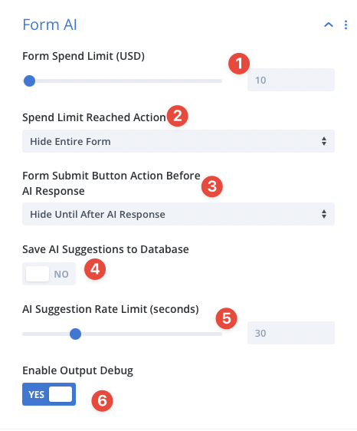Click the Form Spend Limit slider handle
Image resolution: width=357 pixels, height=431 pixels.
(29, 81)
